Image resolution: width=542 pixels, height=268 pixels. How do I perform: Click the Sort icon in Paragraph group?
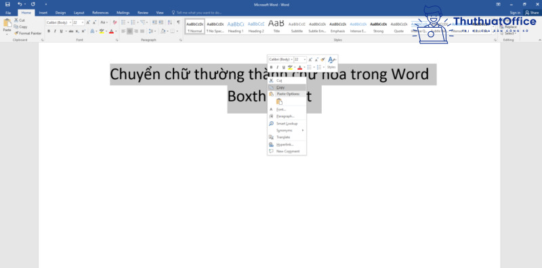pyautogui.click(x=170, y=22)
